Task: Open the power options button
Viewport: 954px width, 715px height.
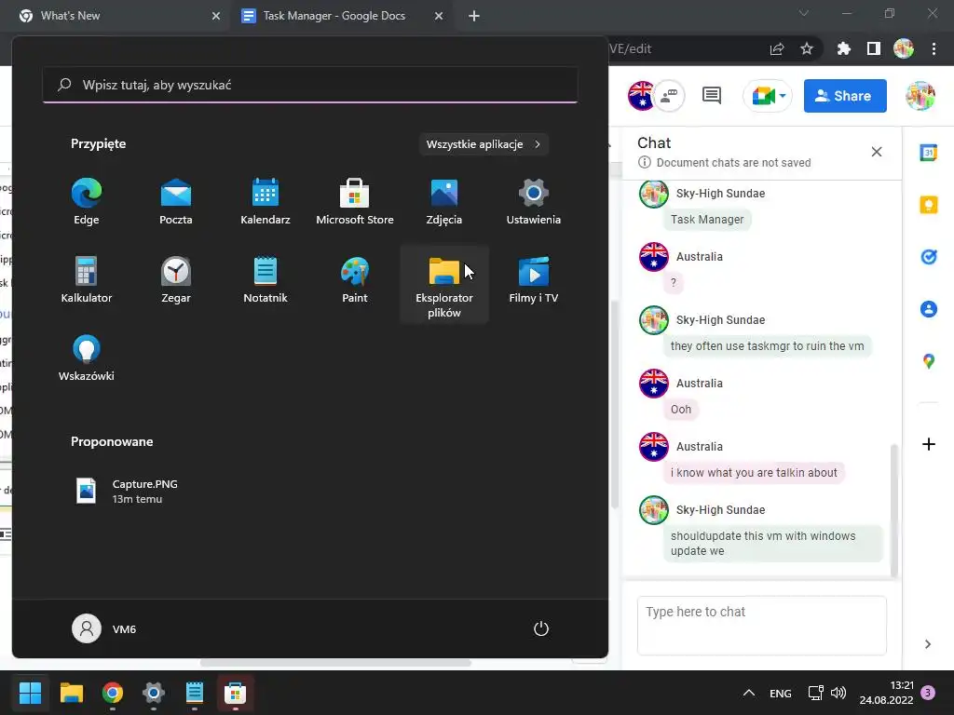Action: (541, 628)
